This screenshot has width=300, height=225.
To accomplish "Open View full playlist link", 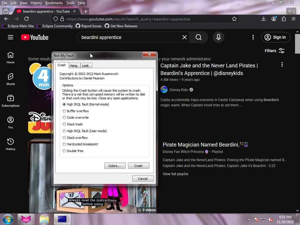I will tap(175, 174).
